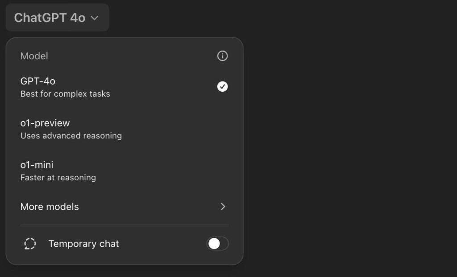Viewport: 457px width, 277px height.
Task: Collapse the ChatGPT 4o model selector title
Action: [50, 18]
